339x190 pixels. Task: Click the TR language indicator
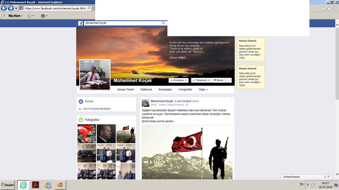click(x=301, y=184)
